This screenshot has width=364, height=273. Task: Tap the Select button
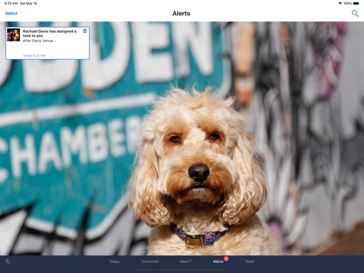[x=11, y=13]
